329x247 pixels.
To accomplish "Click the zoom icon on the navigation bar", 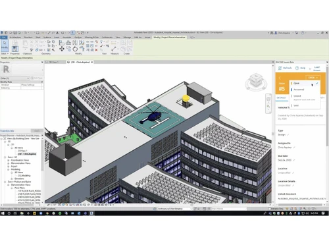I will pyautogui.click(x=268, y=106).
